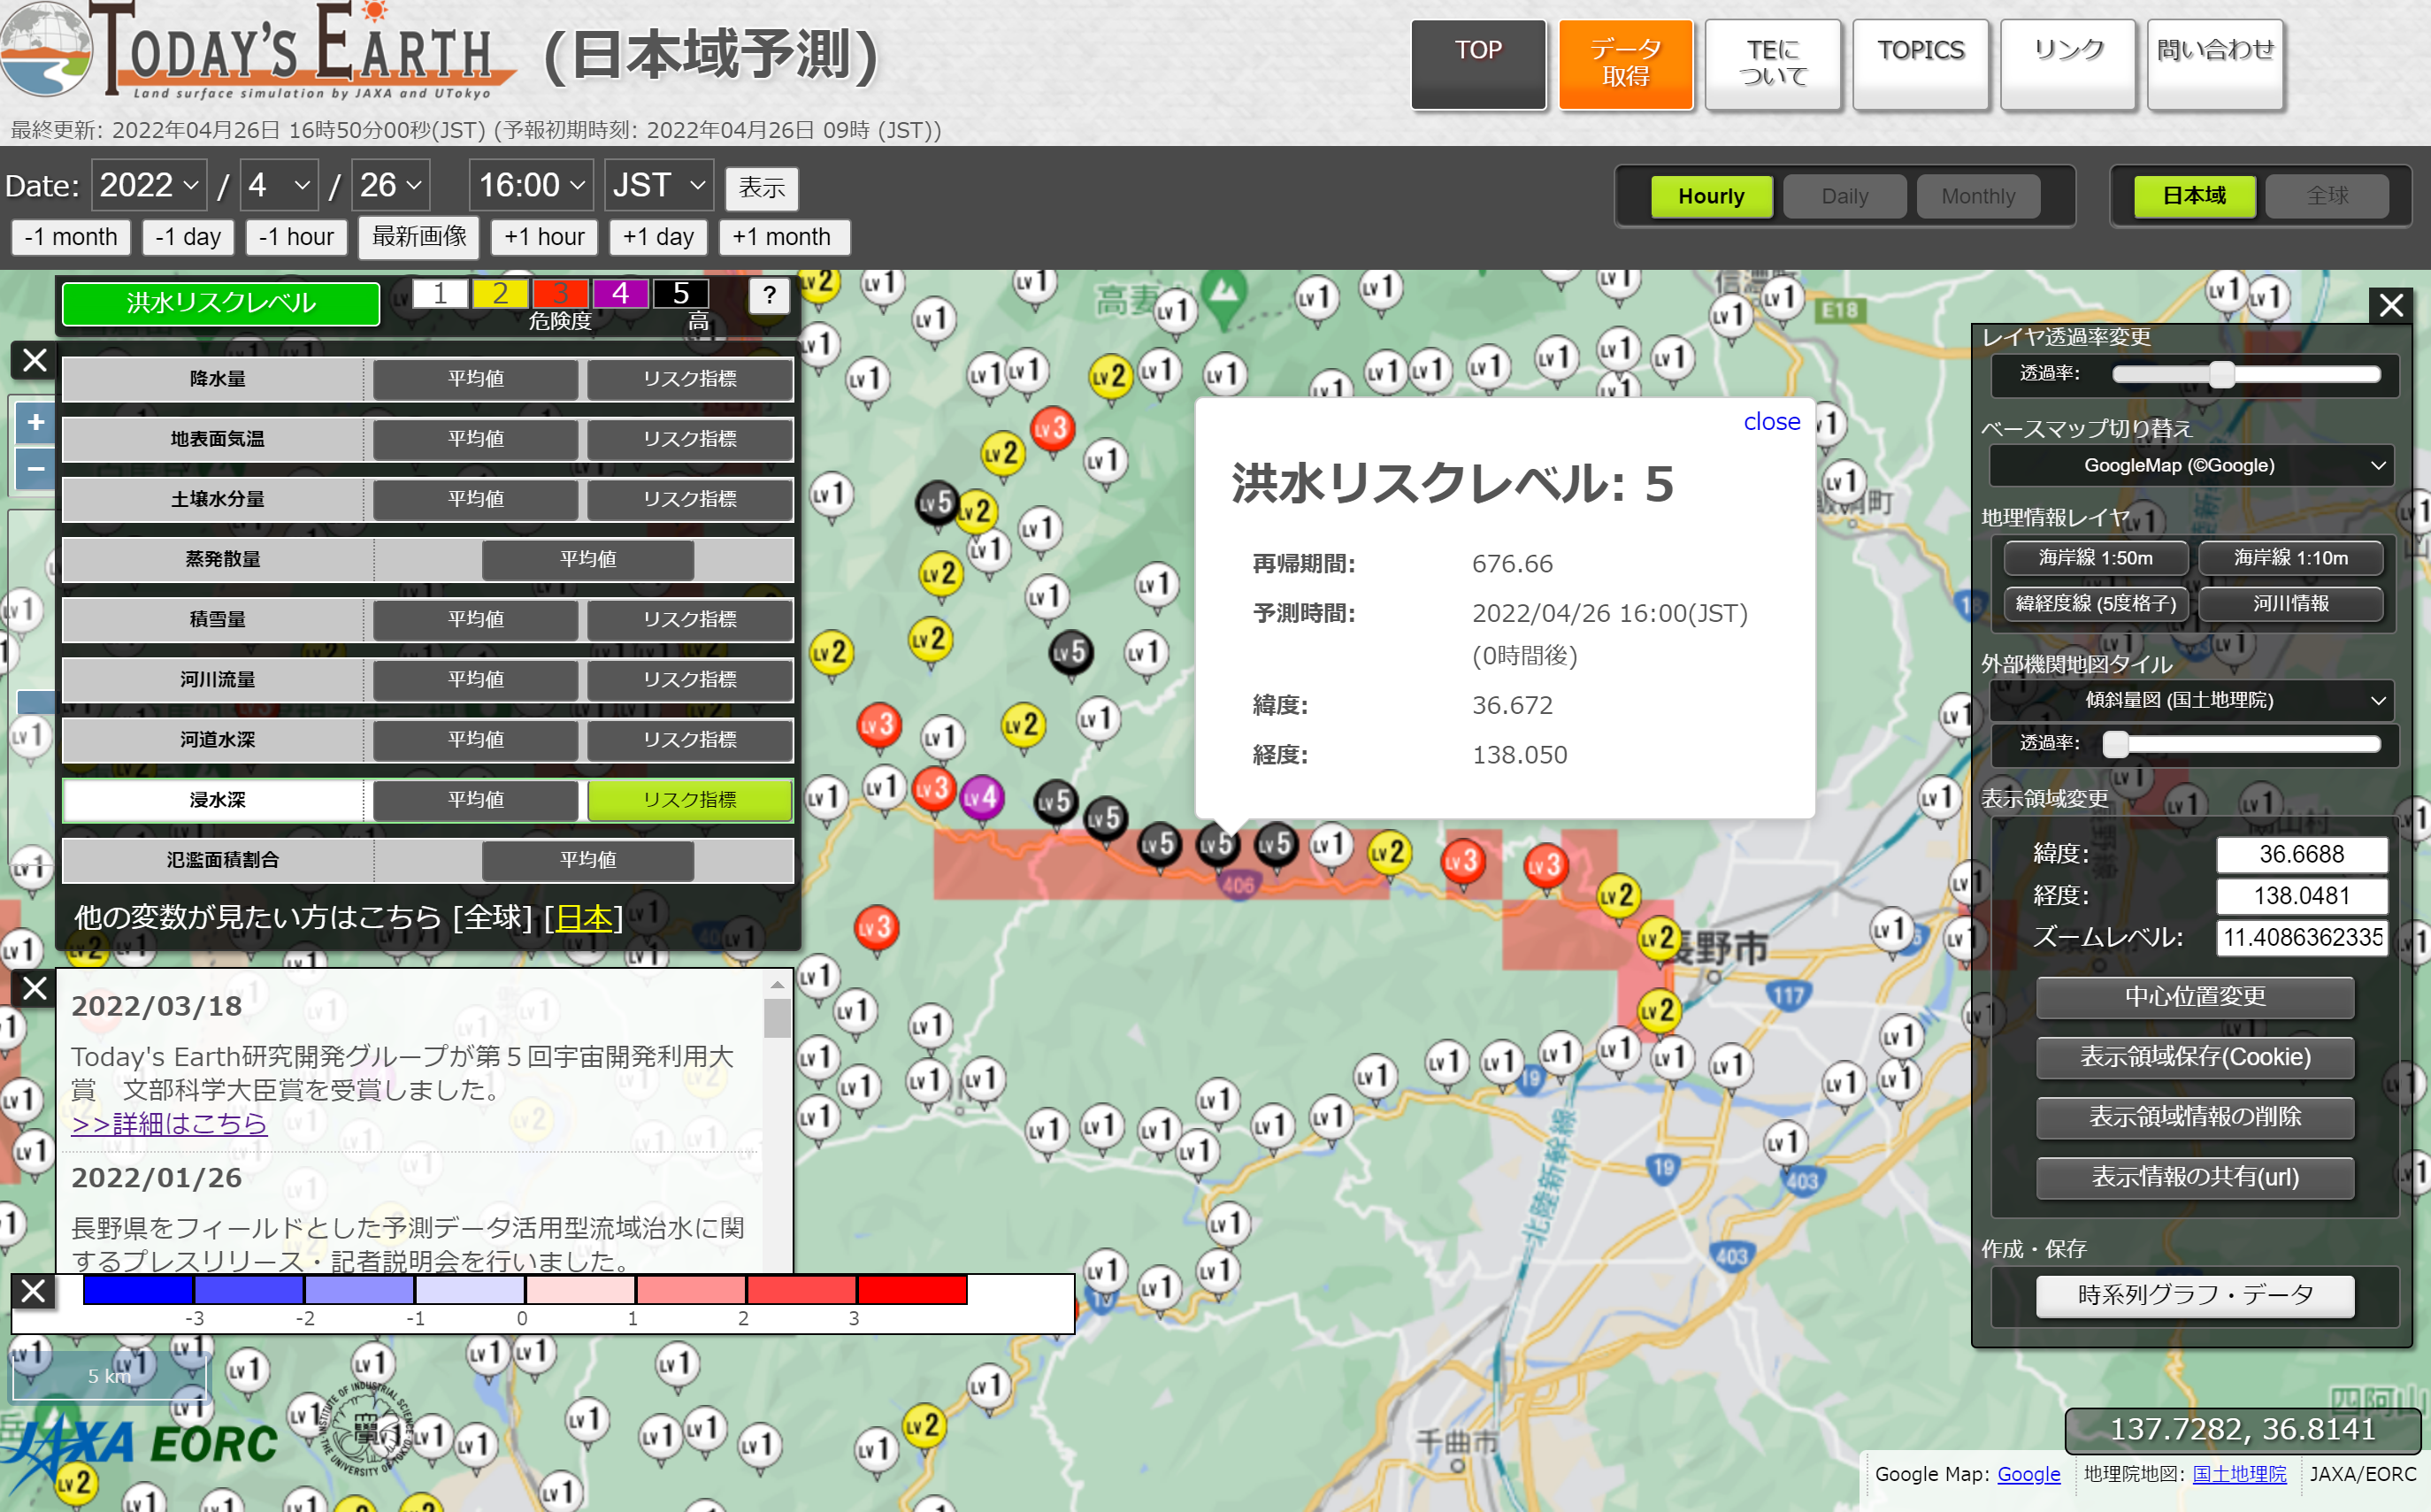Select black risk level 5 swatch
The width and height of the screenshot is (2431, 1512).
click(x=680, y=293)
